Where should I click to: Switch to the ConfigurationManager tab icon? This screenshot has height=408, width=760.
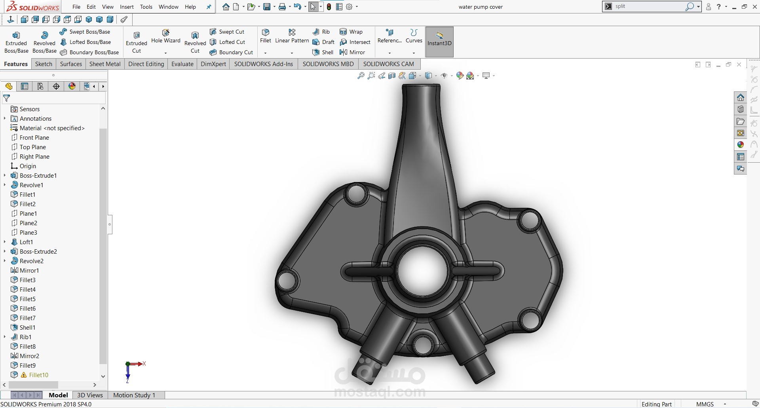pos(40,86)
